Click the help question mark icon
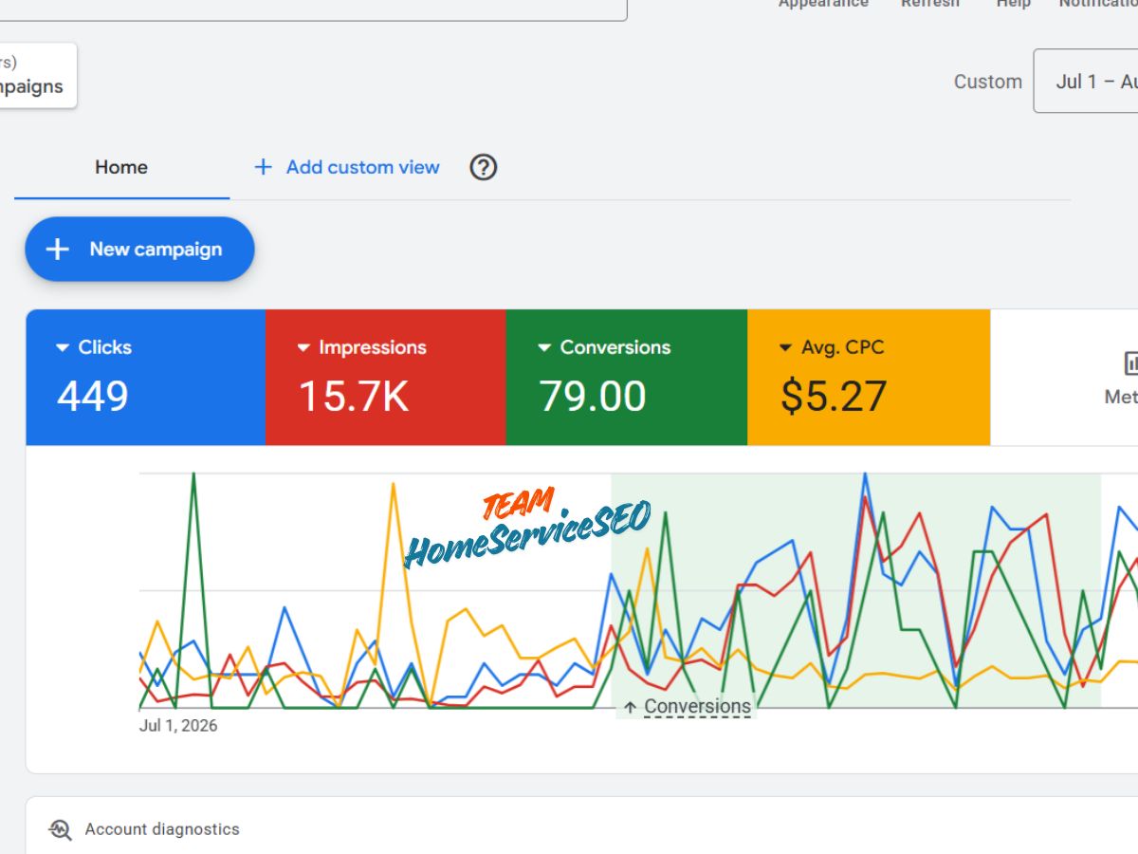This screenshot has height=854, width=1138. [x=484, y=167]
